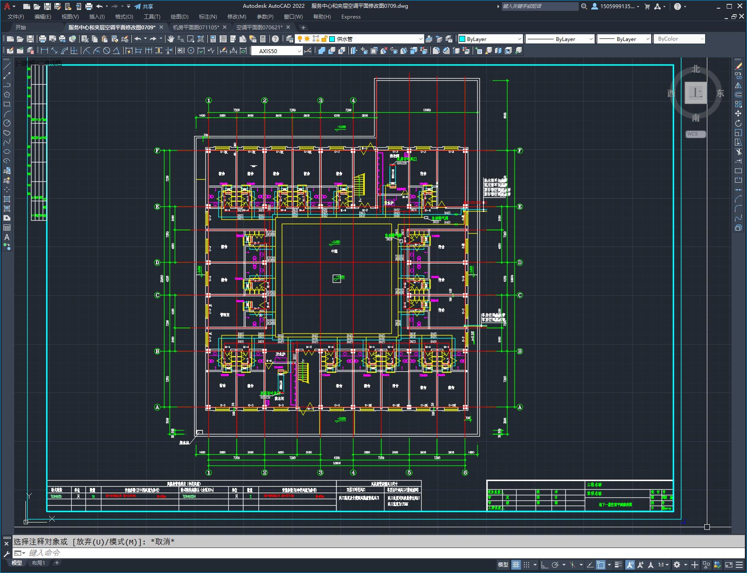This screenshot has height=573, width=747.
Task: Select the Multiline Text A tool
Action: 7,237
